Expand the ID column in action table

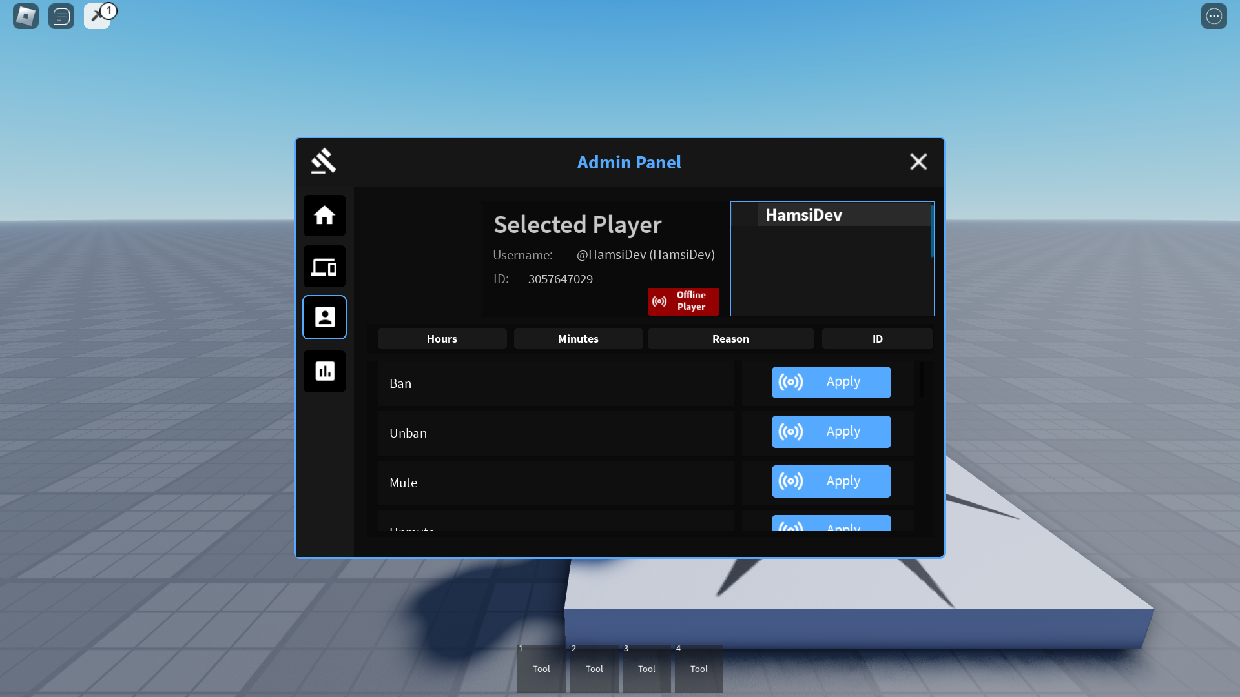point(877,339)
